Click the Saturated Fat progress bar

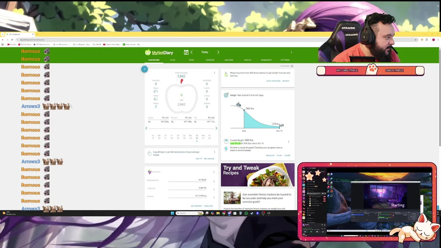(x=187, y=181)
